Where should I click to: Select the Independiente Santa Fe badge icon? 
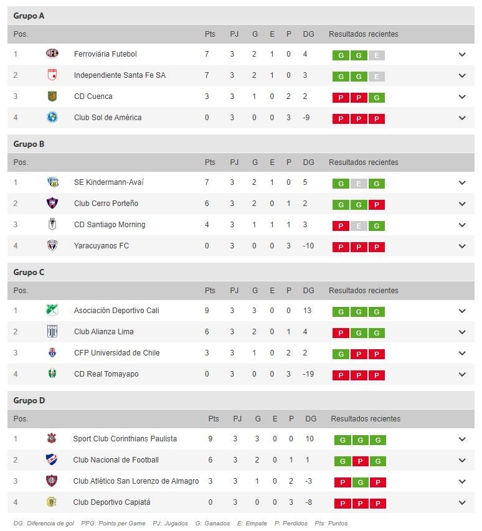tap(52, 75)
